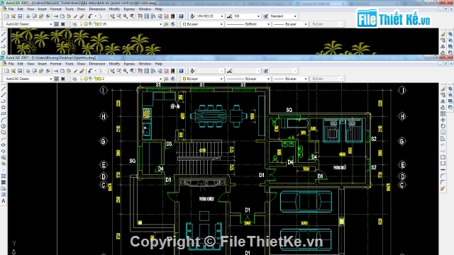
Task: Open Properties palette in bietthu.dwg window
Action: 140,71
